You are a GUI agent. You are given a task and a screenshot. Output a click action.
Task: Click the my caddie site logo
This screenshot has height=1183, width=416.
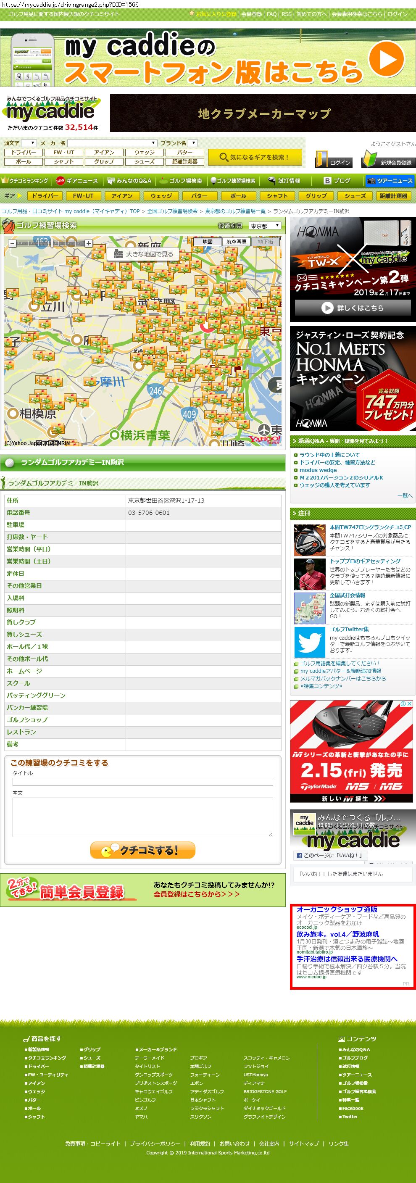[x=51, y=109]
